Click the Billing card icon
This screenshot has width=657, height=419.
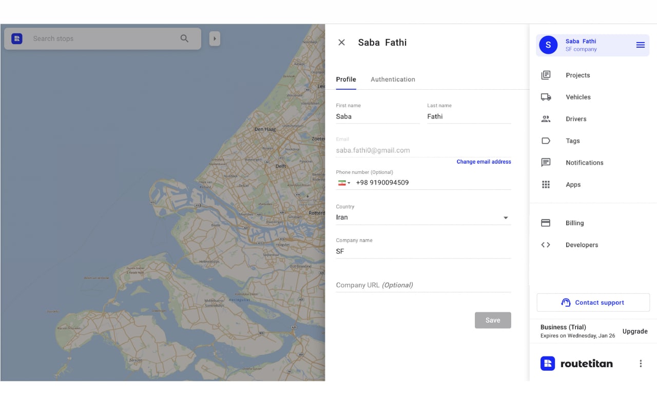(x=546, y=223)
